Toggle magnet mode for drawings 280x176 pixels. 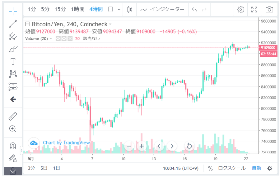pos(13,146)
